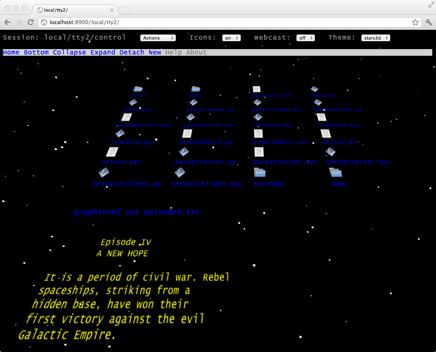Image resolution: width=436 pixels, height=352 pixels.
Task: Click the Collapse link in the toolbar
Action: tap(69, 52)
